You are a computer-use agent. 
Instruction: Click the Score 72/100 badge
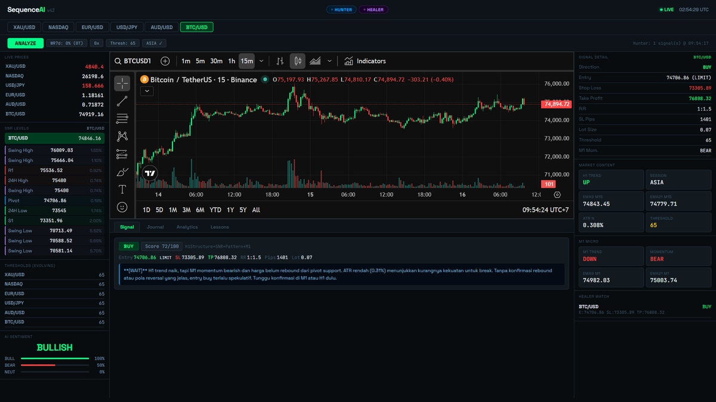click(161, 246)
